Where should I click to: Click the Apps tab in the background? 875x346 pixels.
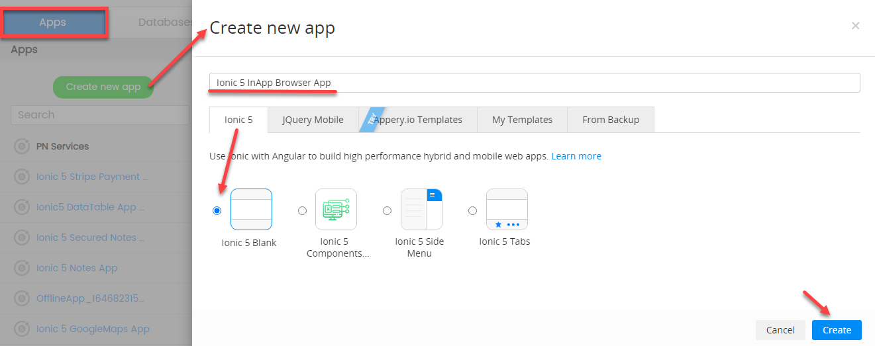tap(52, 22)
